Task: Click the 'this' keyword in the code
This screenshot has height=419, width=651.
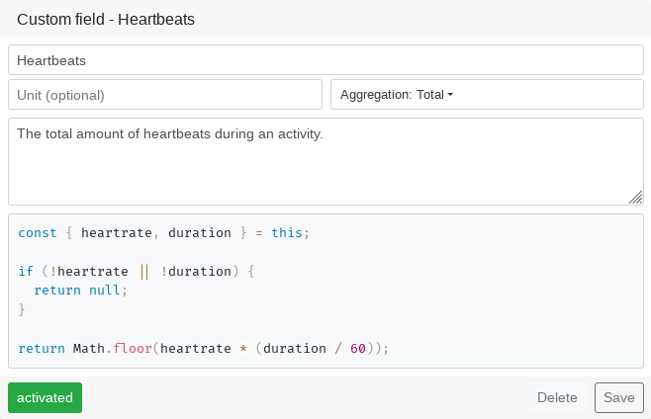Action: 287,233
